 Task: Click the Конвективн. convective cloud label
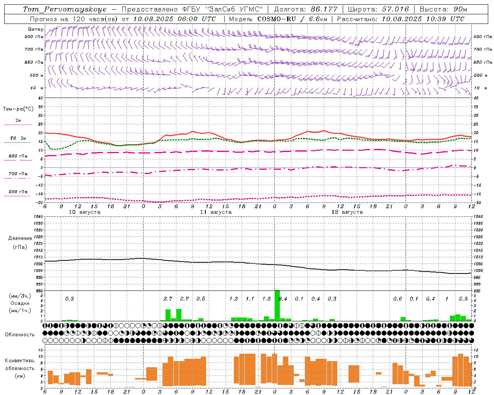tap(20, 361)
